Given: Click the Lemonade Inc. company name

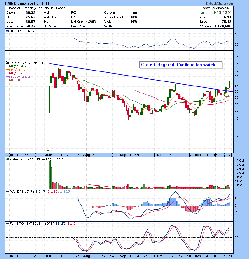Looking at the screenshot, I should (29, 3).
